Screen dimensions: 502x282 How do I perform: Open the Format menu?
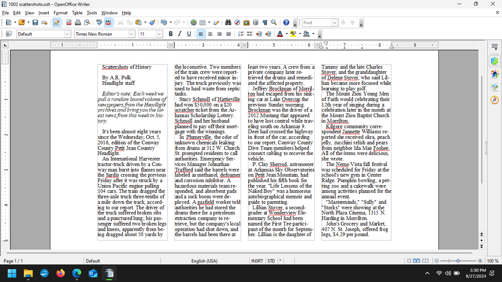pos(61,13)
